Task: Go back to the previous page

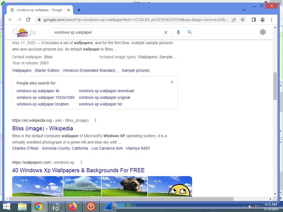Action: pyautogui.click(x=11, y=20)
